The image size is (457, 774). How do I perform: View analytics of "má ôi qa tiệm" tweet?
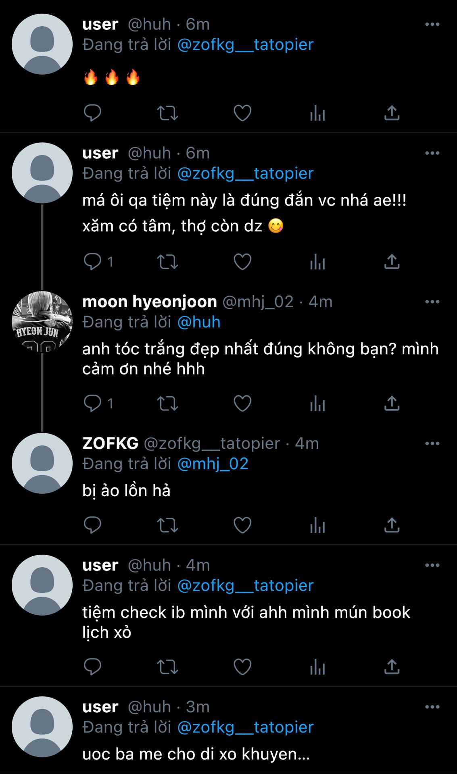pos(317,262)
